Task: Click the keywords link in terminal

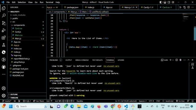Action: pyautogui.click(x=71, y=71)
